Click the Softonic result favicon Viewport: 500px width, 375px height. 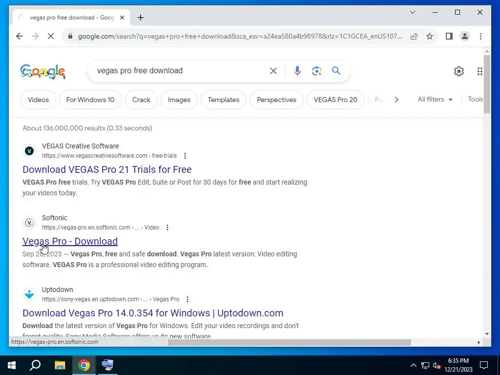(x=29, y=223)
